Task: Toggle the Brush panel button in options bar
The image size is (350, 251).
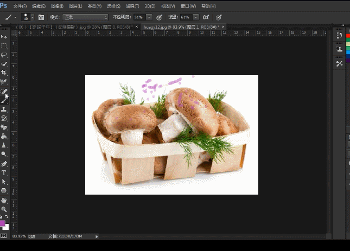Action: click(x=41, y=17)
